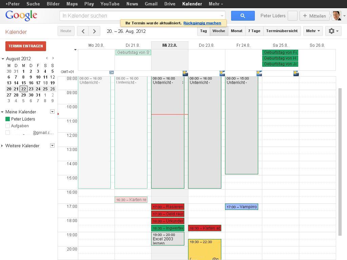Viewport: 347px width, 260px height.
Task: Switch to Terminübersicht view
Action: [282, 31]
